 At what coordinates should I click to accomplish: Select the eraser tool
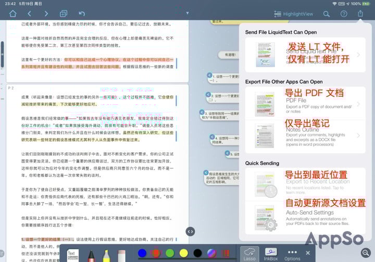click(121, 256)
